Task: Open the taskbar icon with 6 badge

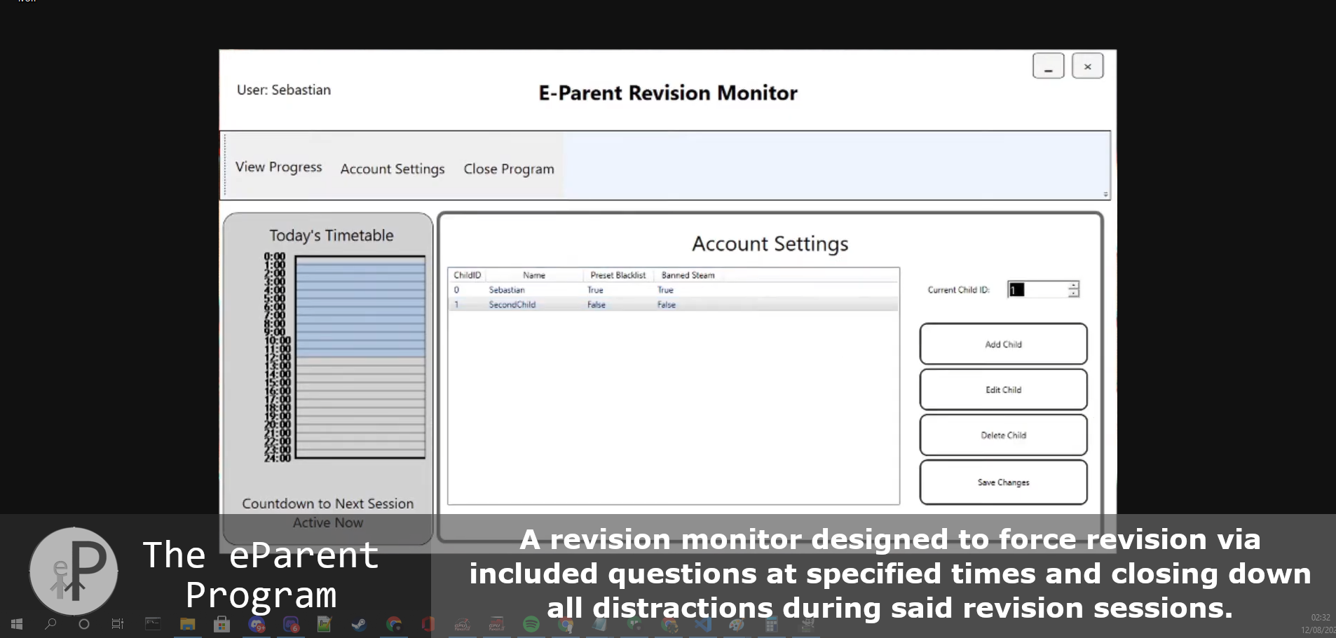Action: [x=291, y=623]
